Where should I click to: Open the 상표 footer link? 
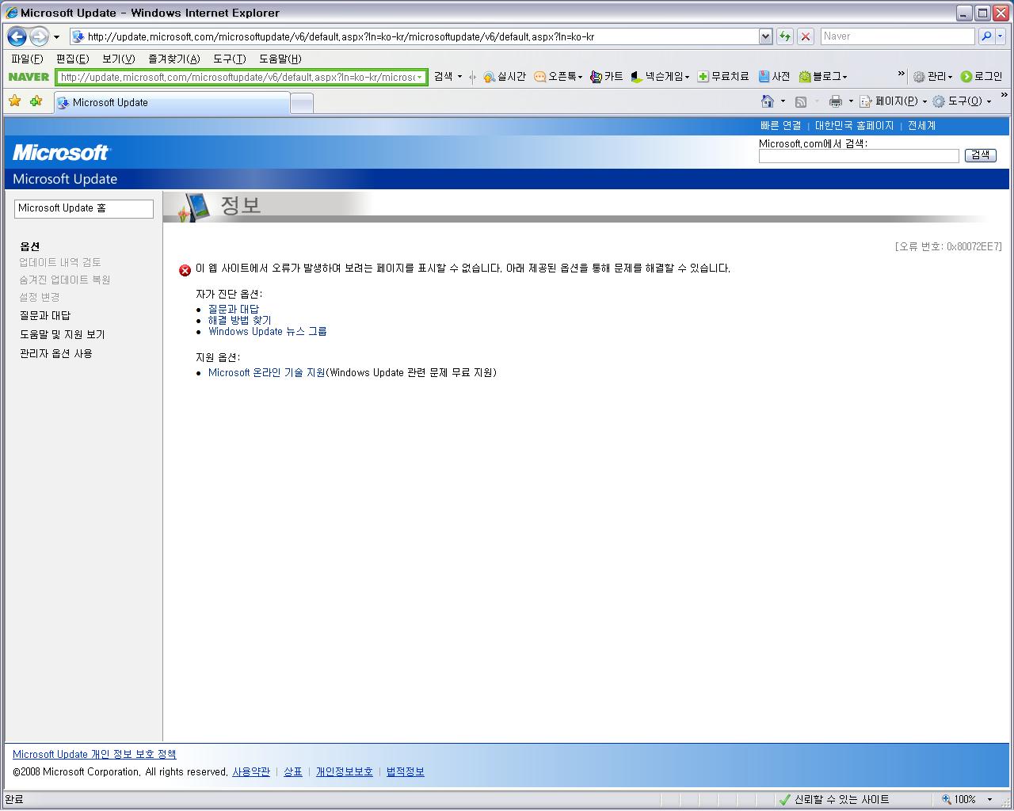[x=293, y=771]
